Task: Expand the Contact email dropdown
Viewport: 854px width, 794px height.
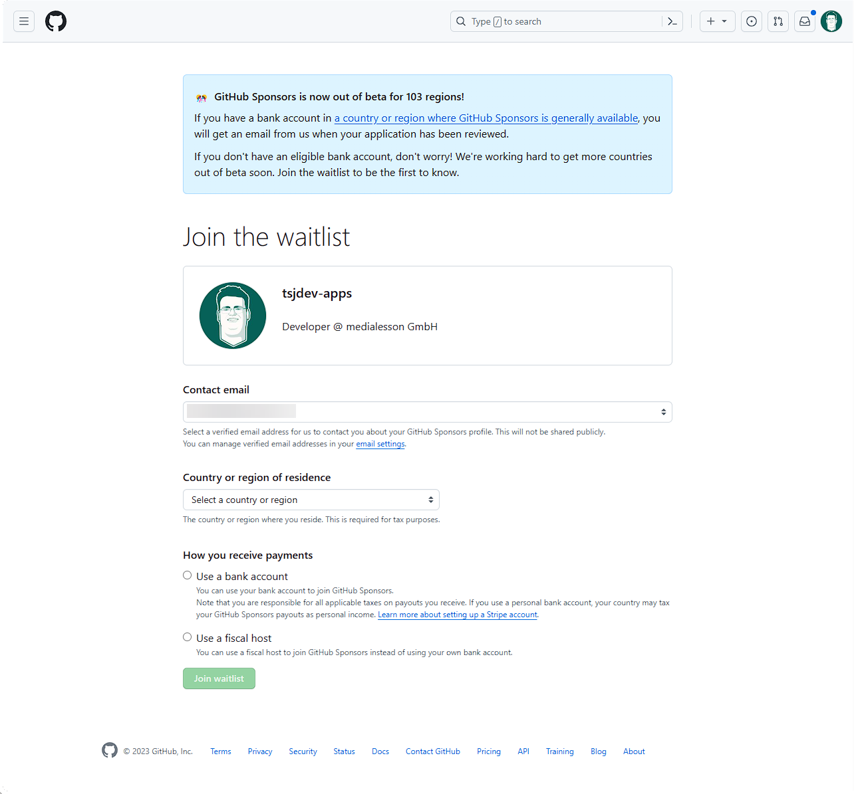Action: 428,412
